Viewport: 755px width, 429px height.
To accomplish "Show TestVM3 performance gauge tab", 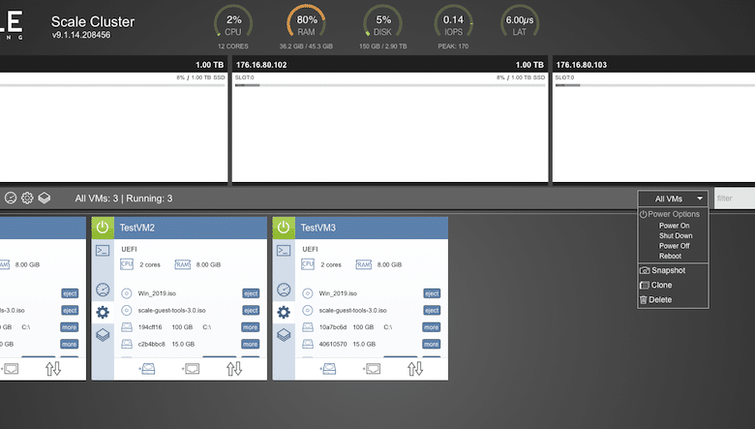I will [x=284, y=290].
